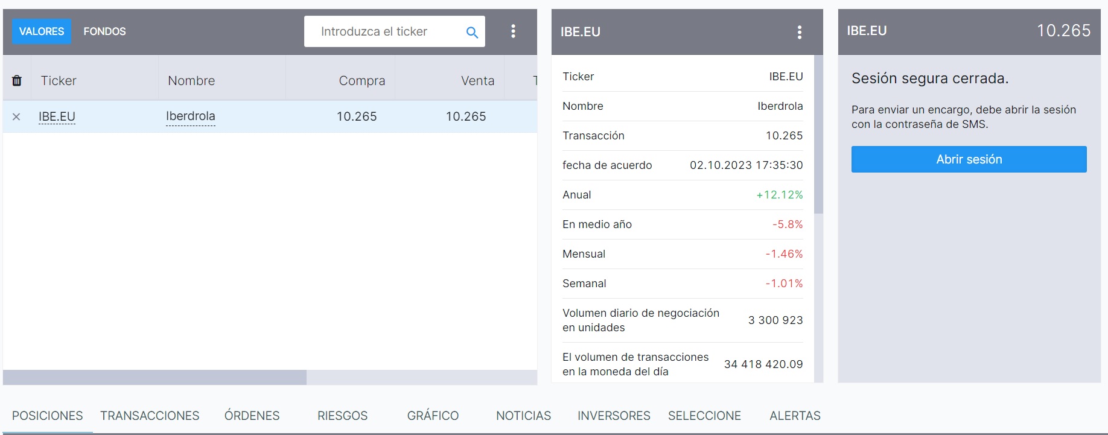
Task: Open the ALERTAS tab
Action: click(795, 416)
